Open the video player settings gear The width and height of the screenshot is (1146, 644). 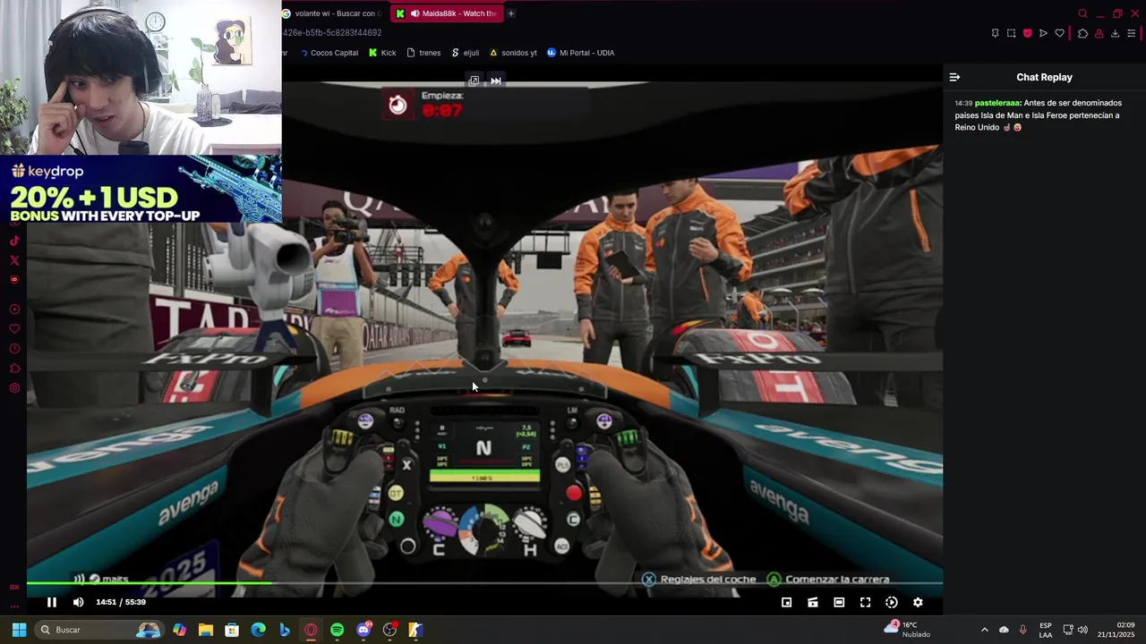[918, 602]
